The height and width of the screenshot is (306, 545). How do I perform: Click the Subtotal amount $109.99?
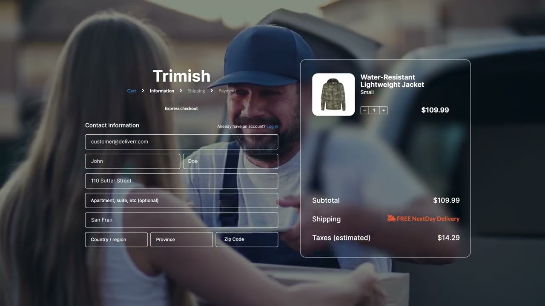click(446, 200)
